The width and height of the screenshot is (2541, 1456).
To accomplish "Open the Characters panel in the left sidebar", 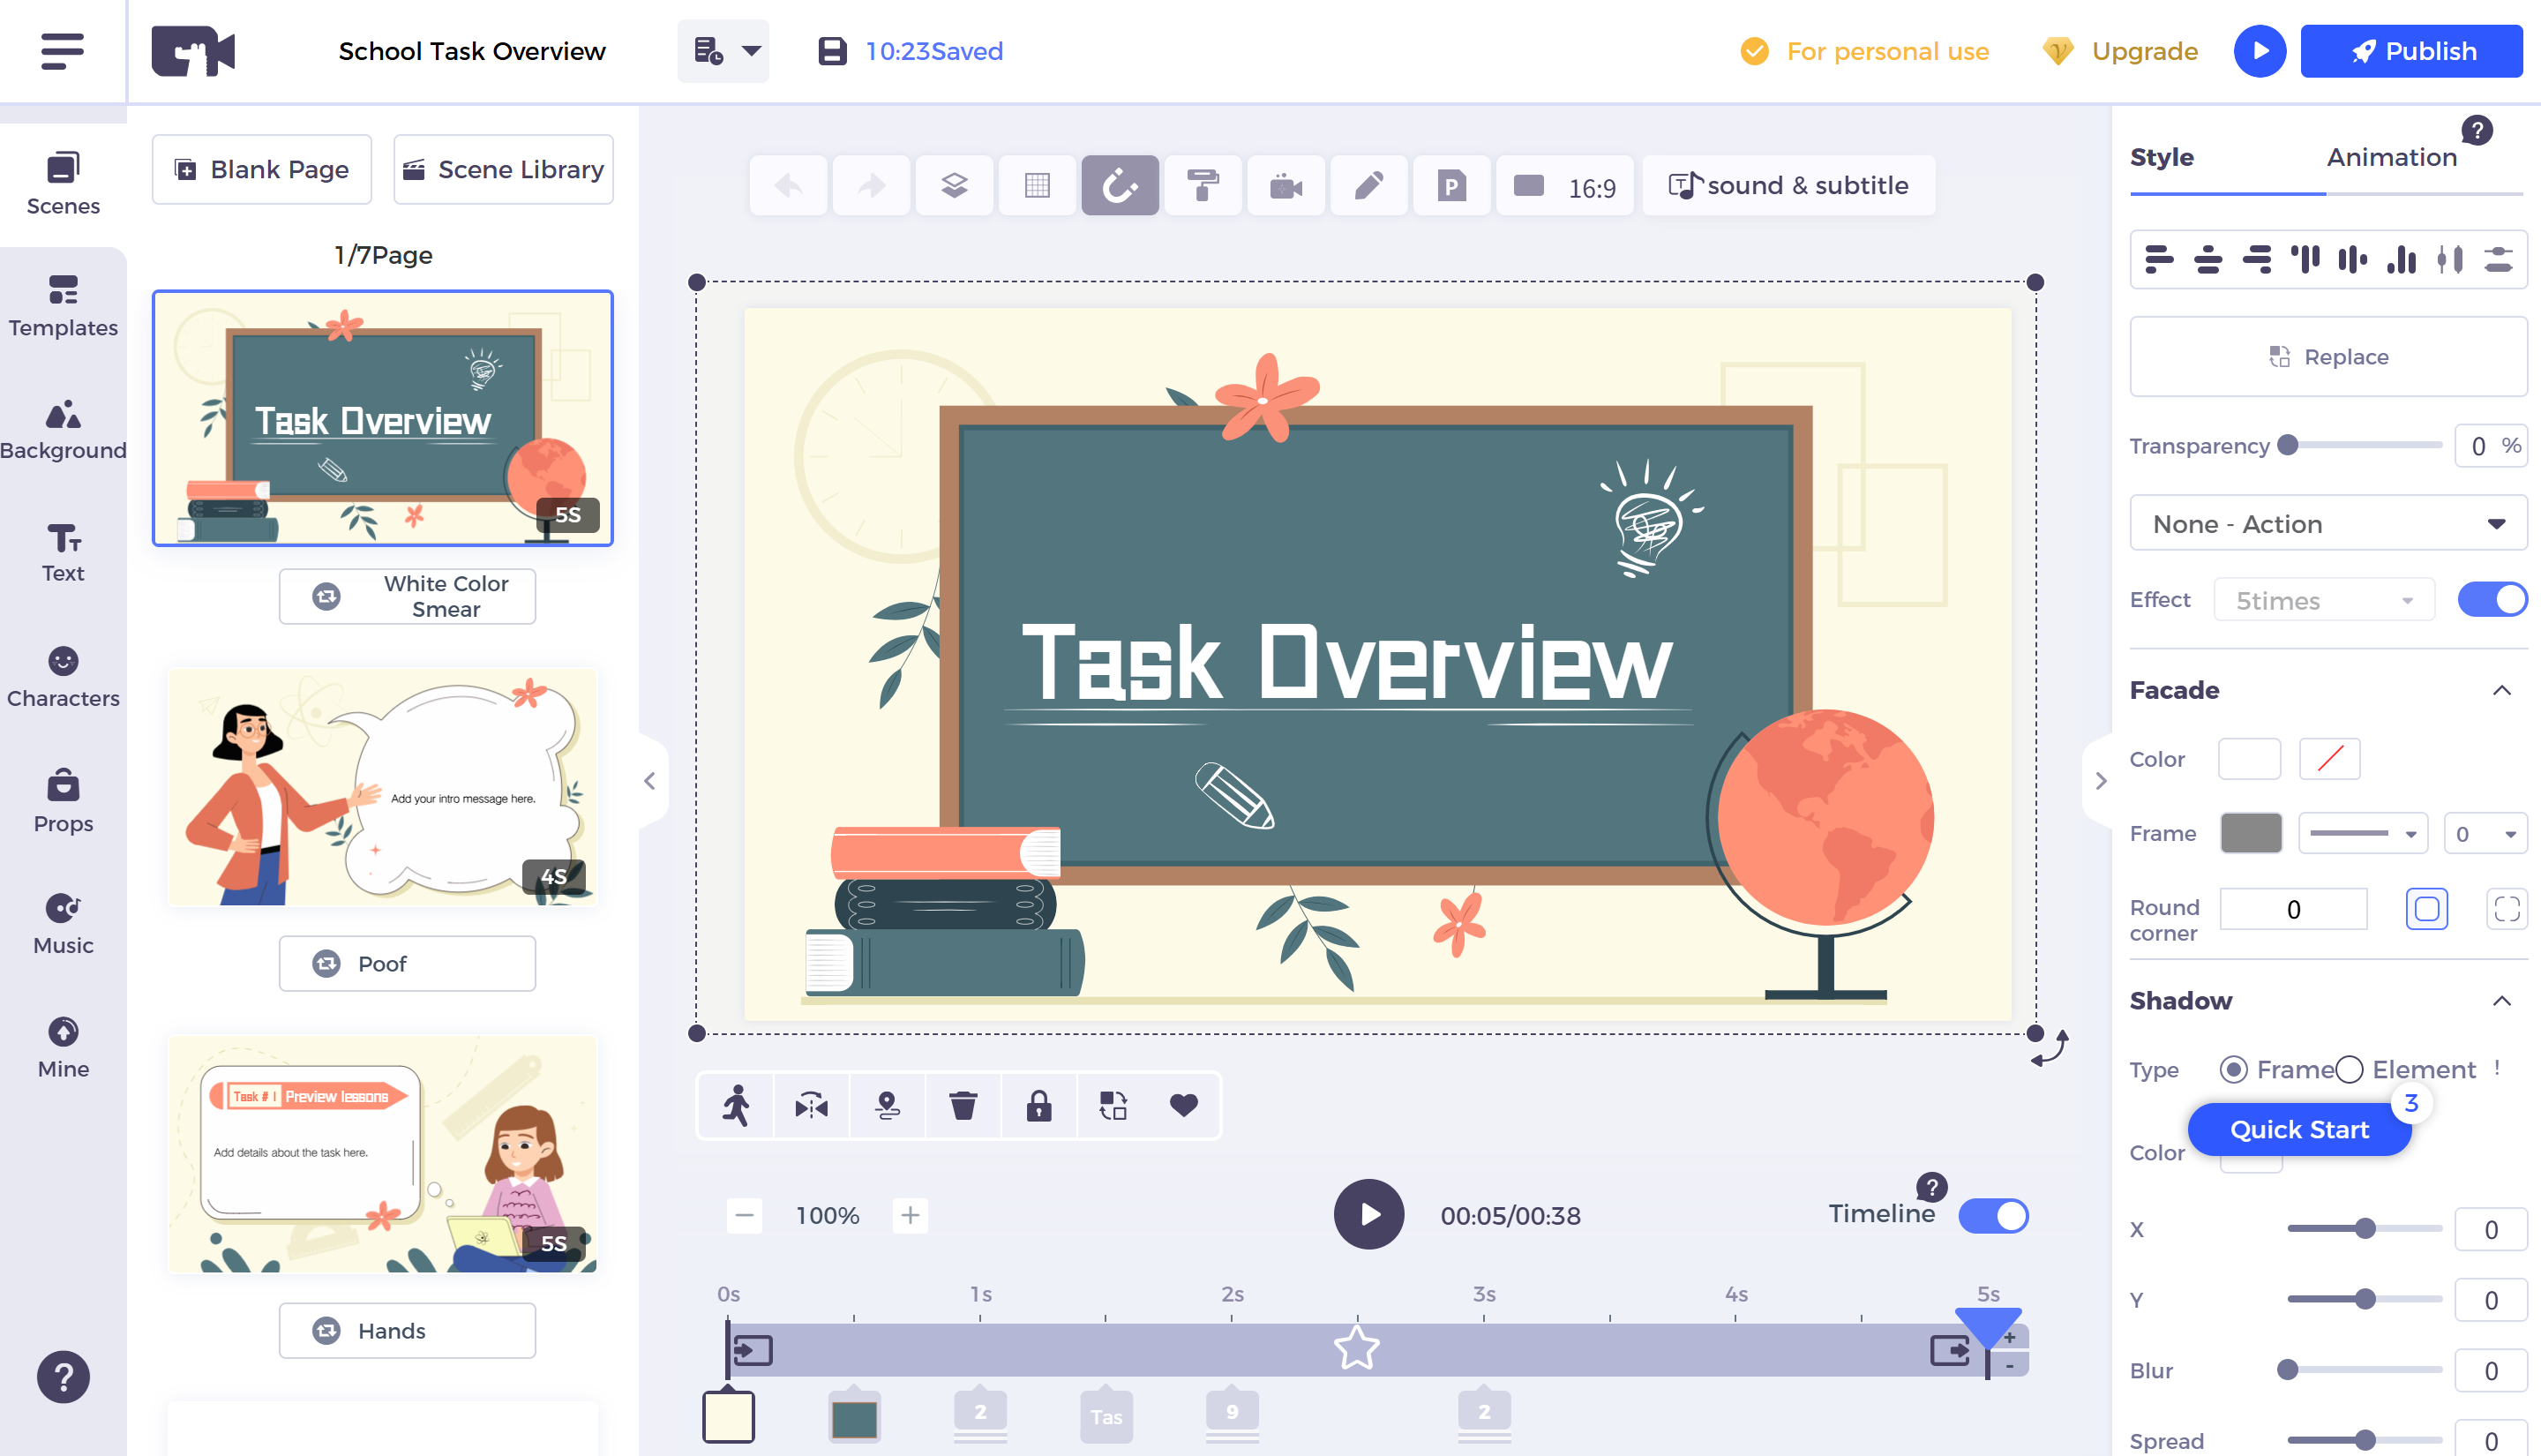I will point(63,676).
